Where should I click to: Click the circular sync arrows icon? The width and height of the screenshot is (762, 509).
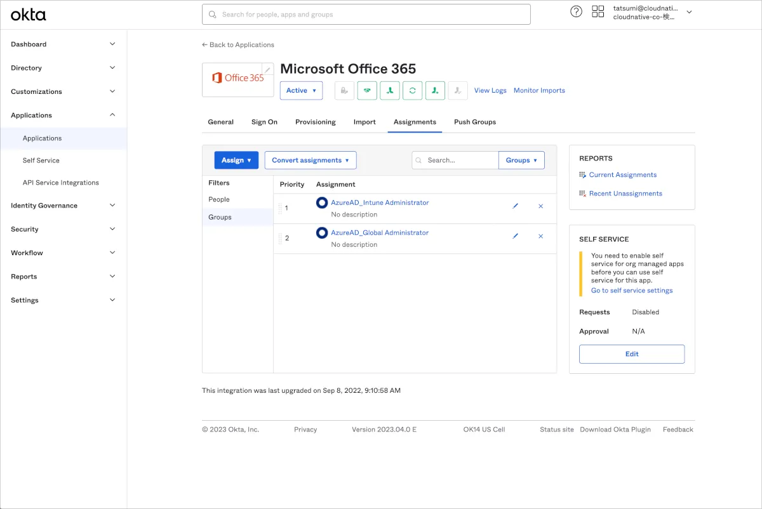(412, 91)
